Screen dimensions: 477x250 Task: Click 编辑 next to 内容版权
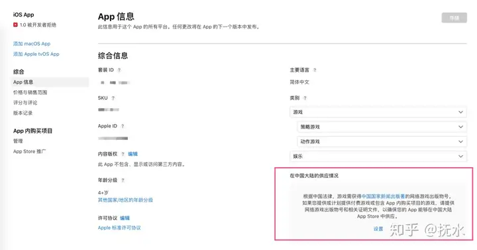[x=132, y=154]
